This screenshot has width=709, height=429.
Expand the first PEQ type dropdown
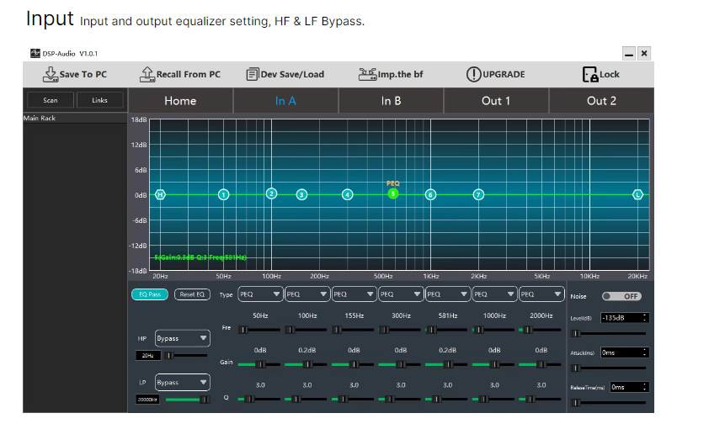tap(259, 294)
